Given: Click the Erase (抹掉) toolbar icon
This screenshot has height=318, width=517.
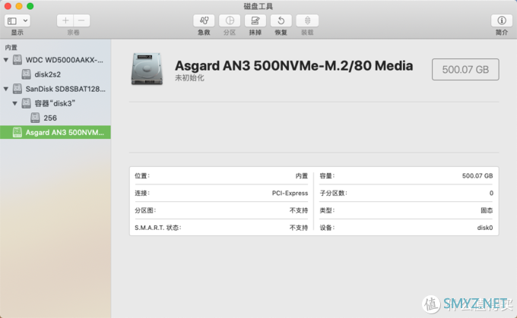Looking at the screenshot, I should tap(255, 20).
